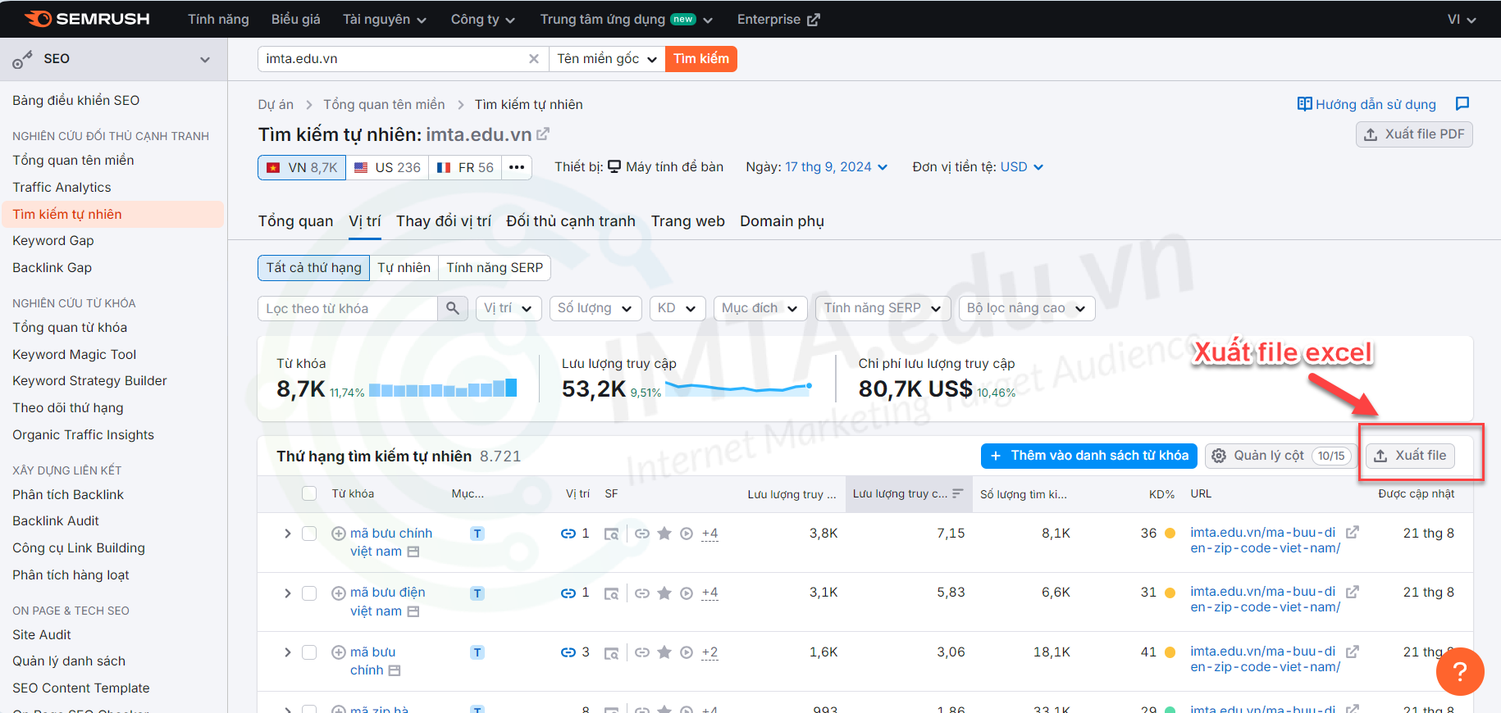
Task: Select the US 236 database
Action: 387,167
